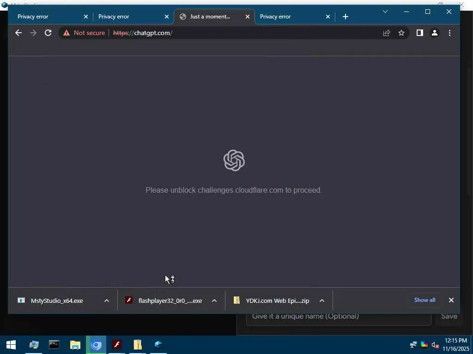The width and height of the screenshot is (473, 354).
Task: Open the tab search dropdown chevron
Action: click(385, 12)
